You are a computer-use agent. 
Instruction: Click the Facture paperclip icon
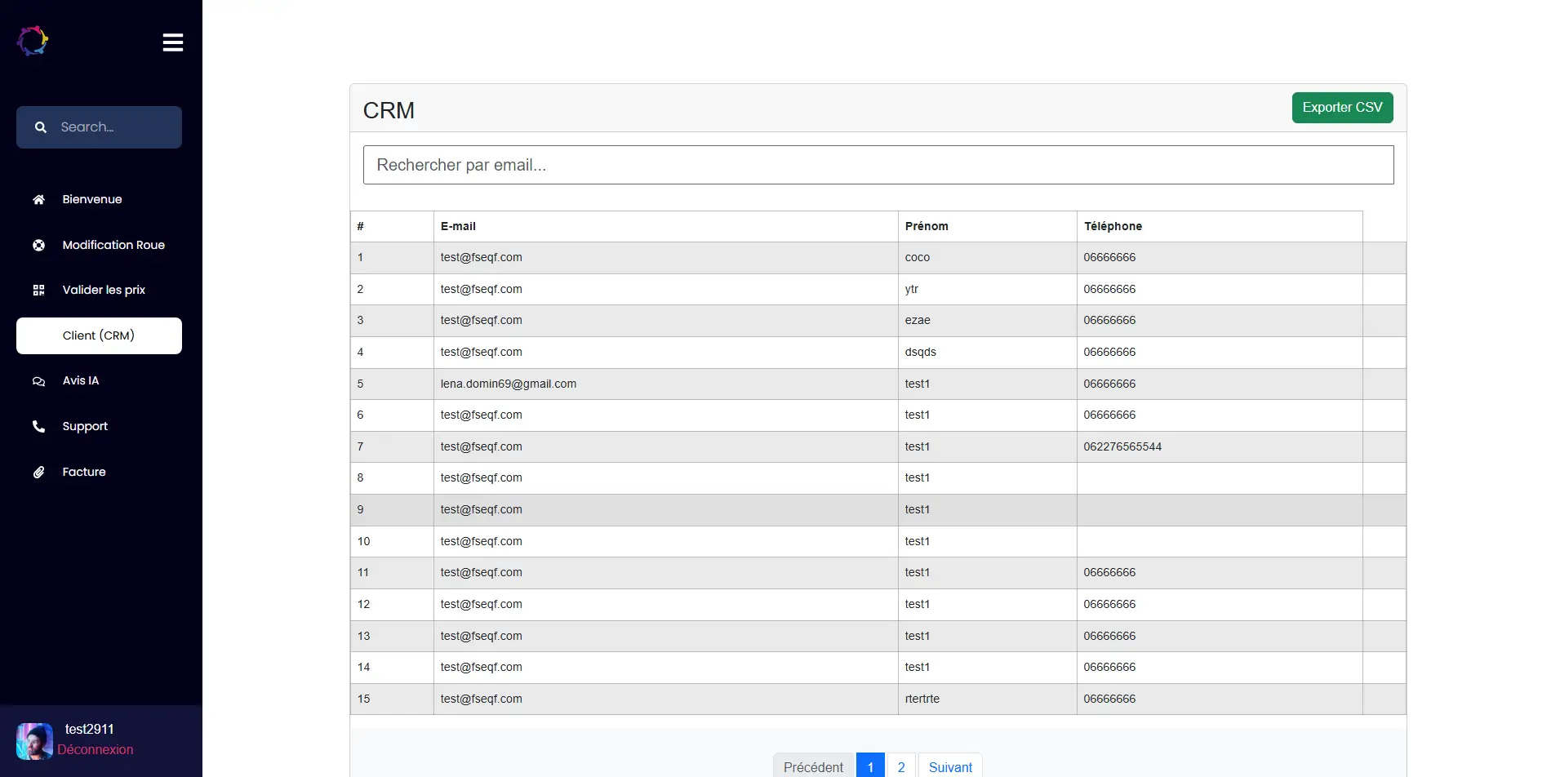tap(38, 473)
